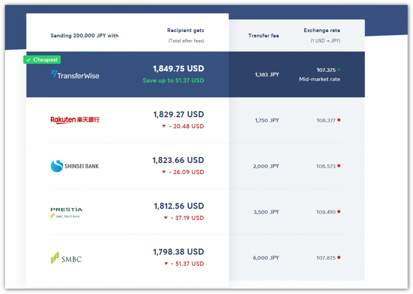The image size is (413, 294).
Task: Click the red dot beside 108.573 rate
Action: pyautogui.click(x=339, y=166)
